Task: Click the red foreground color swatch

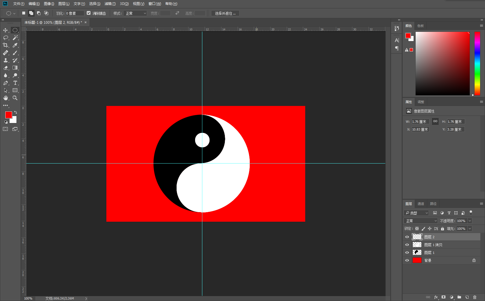Action: [x=8, y=115]
